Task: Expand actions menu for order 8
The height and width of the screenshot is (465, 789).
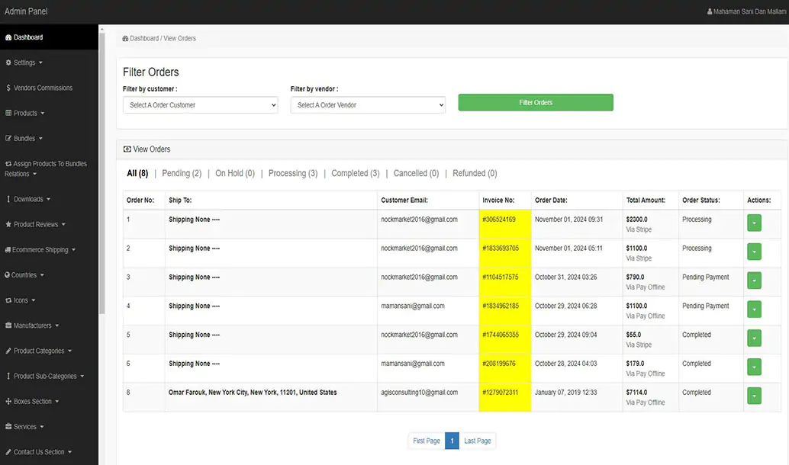Action: (x=754, y=396)
